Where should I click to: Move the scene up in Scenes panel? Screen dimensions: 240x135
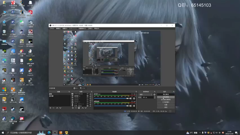coord(57,108)
